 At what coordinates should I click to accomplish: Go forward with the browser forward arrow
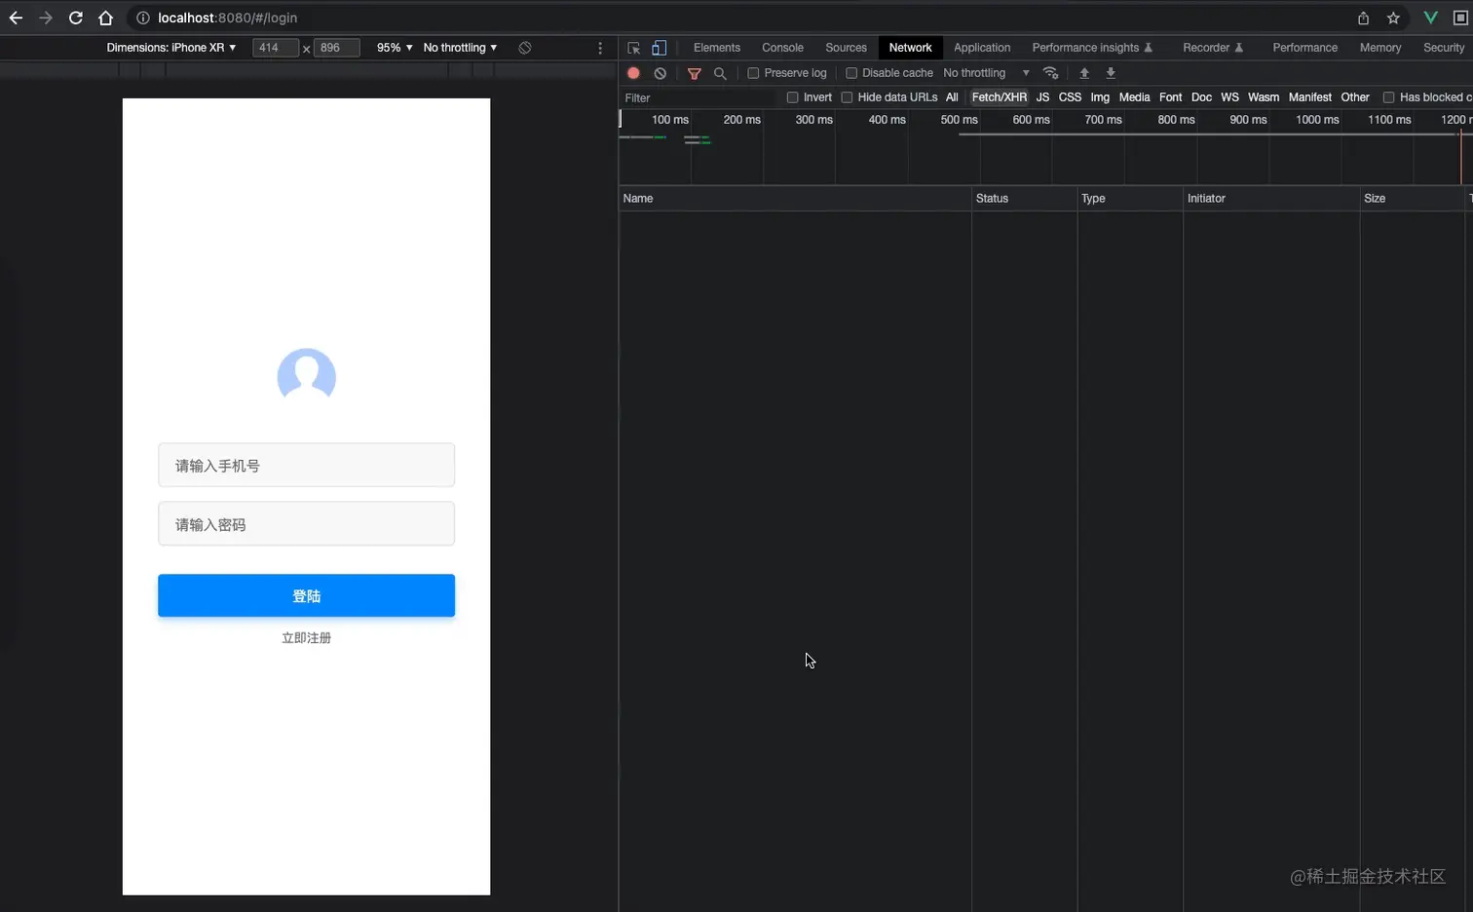[x=46, y=18]
